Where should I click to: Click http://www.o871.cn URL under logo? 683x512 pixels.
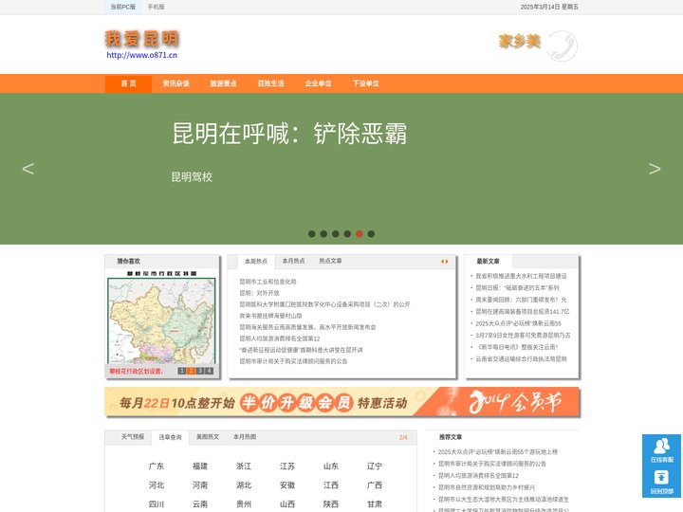pos(142,55)
